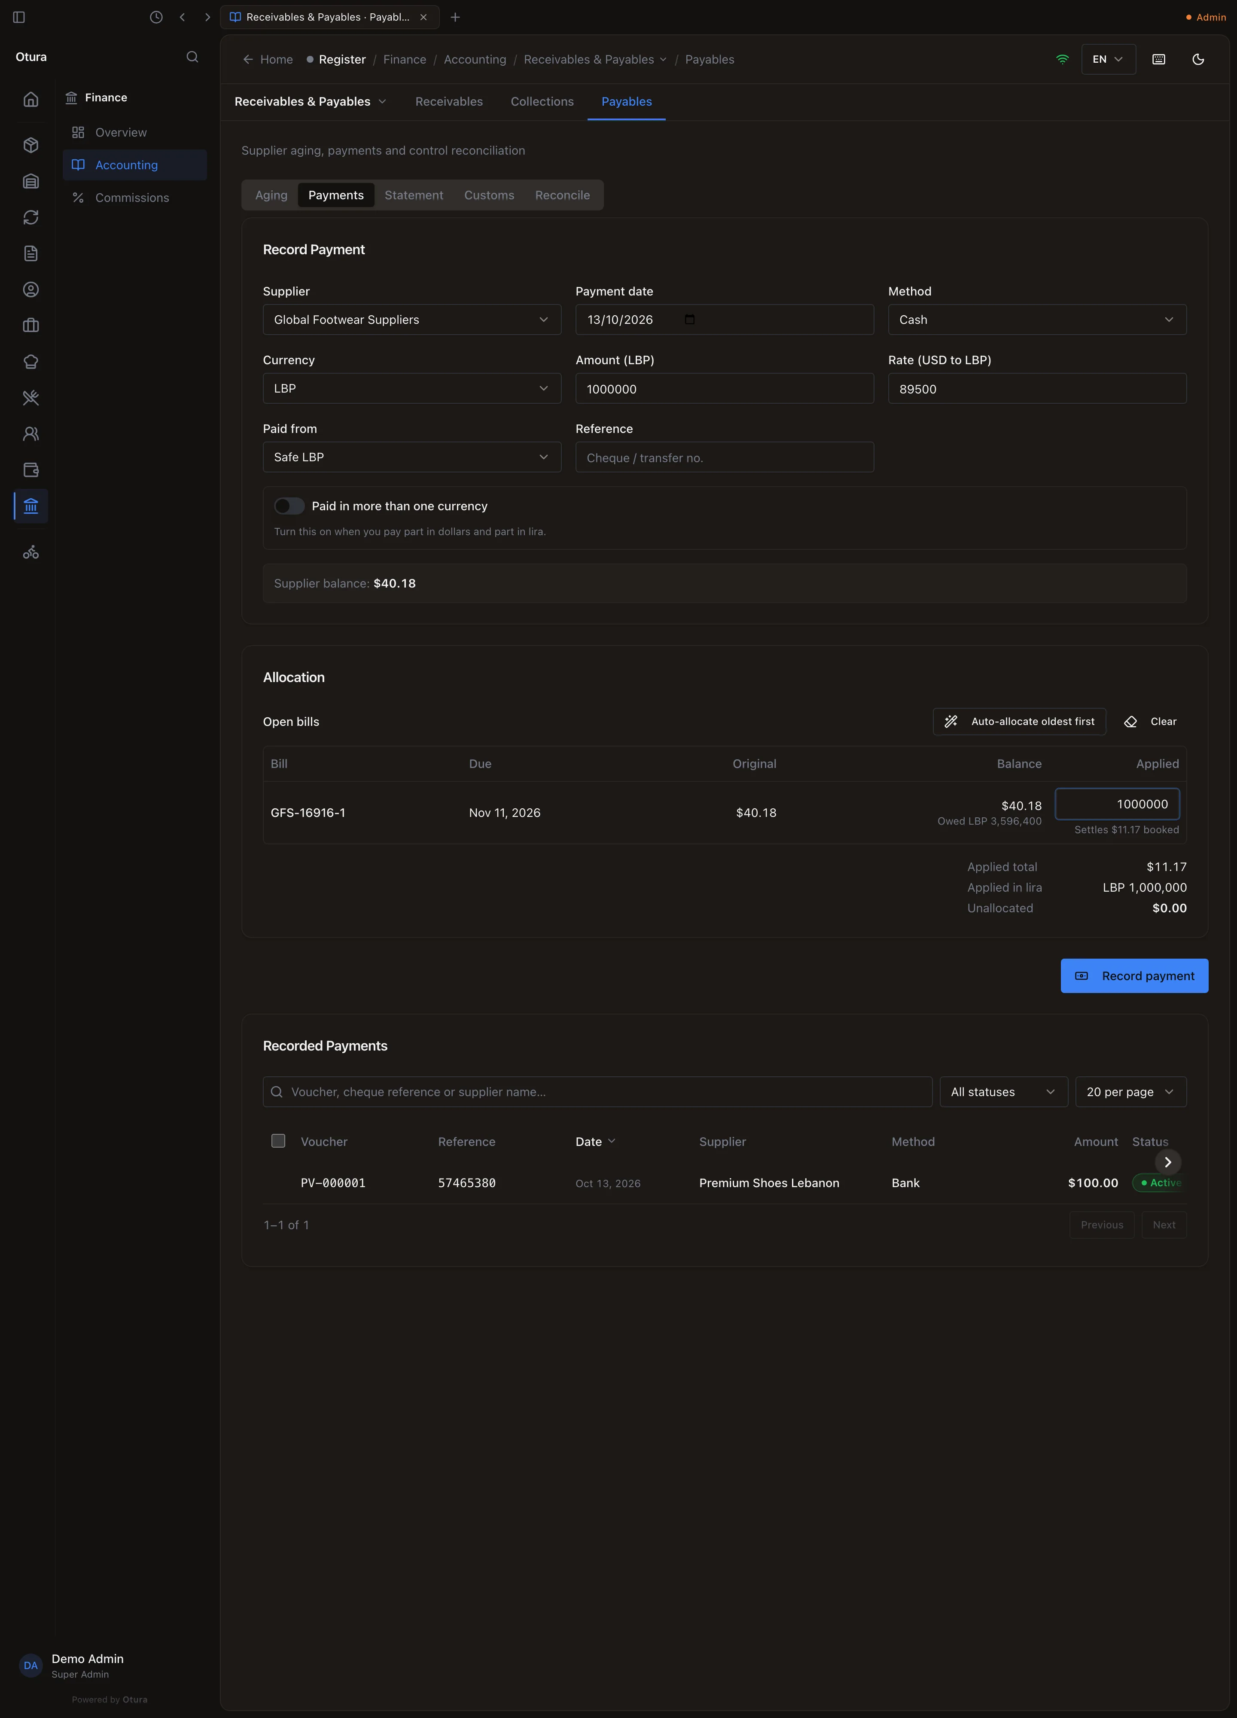Viewport: 1237px width, 1718px height.
Task: Open the refresh arrows sidebar icon
Action: (x=31, y=217)
